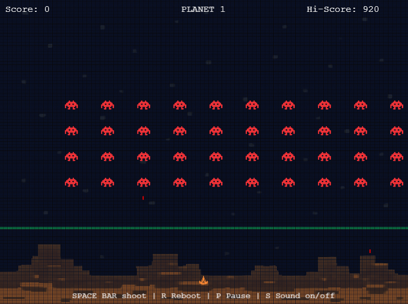This screenshot has height=304, width=408.
Task: Click the first invader in the top row
Action: [71, 105]
